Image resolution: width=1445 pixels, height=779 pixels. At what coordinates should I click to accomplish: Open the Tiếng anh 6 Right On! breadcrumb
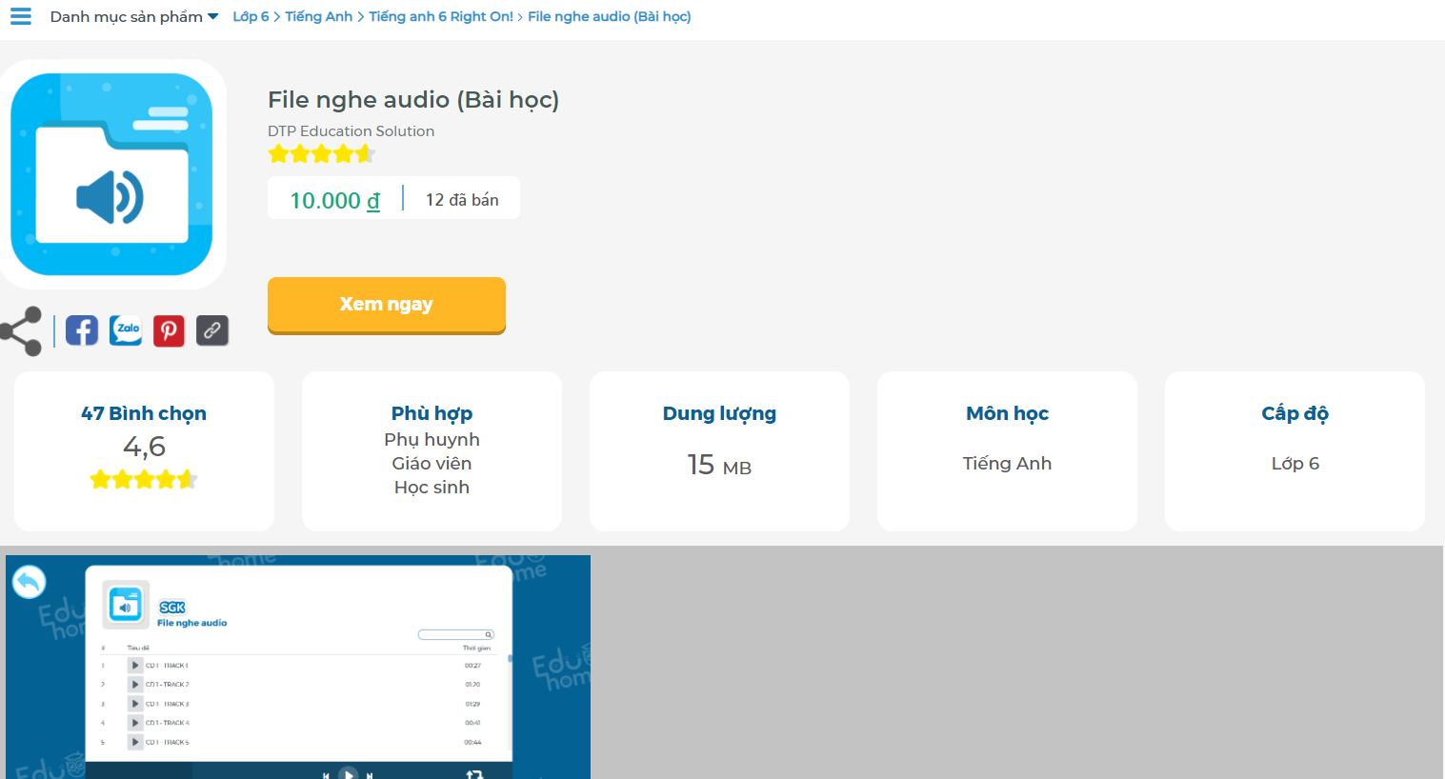coord(441,16)
